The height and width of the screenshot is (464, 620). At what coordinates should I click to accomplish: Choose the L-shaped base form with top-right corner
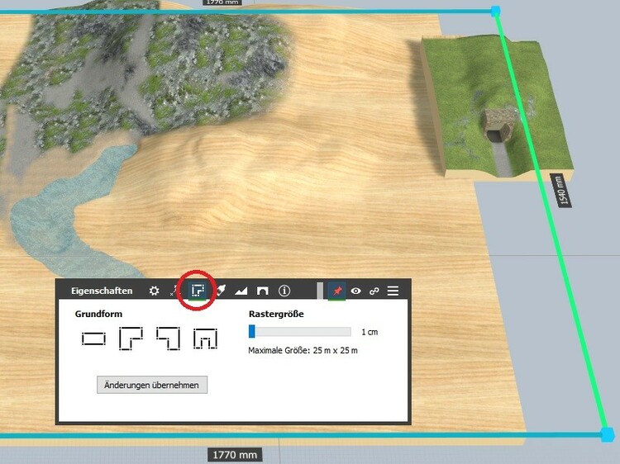[x=168, y=339]
